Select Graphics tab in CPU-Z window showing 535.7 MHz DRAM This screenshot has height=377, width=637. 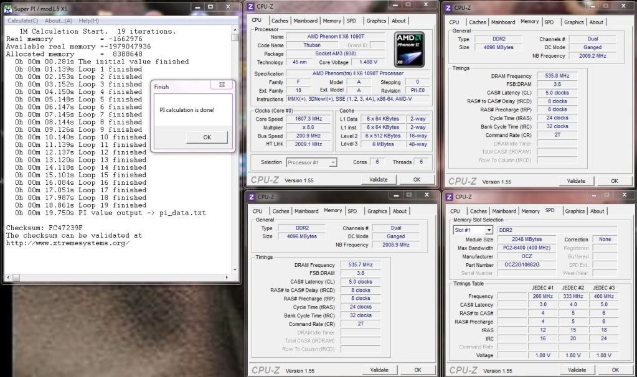pyautogui.click(x=377, y=211)
